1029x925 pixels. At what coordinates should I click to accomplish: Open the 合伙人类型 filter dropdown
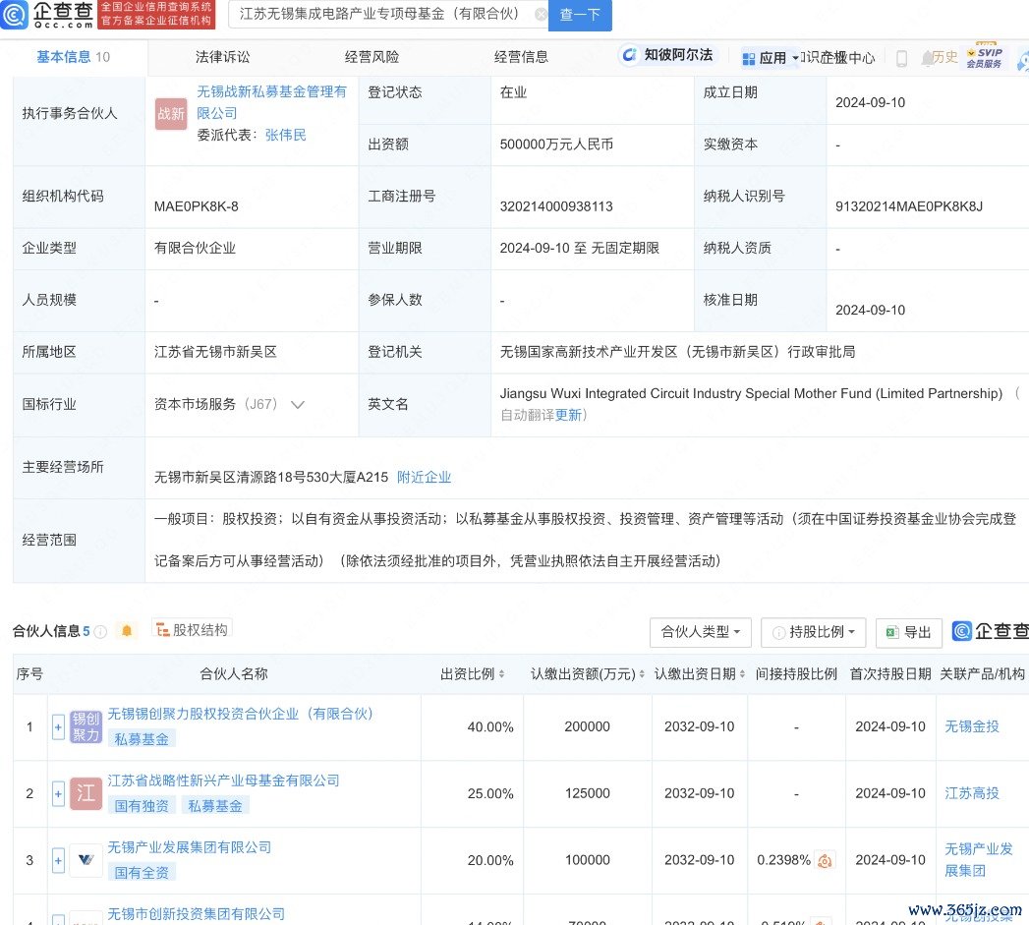tap(701, 632)
